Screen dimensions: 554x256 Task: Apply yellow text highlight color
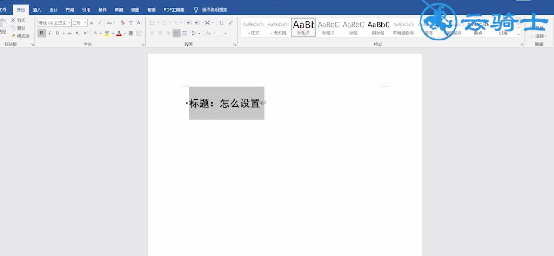(x=107, y=33)
